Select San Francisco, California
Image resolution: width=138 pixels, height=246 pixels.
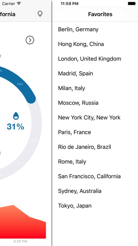click(95, 176)
